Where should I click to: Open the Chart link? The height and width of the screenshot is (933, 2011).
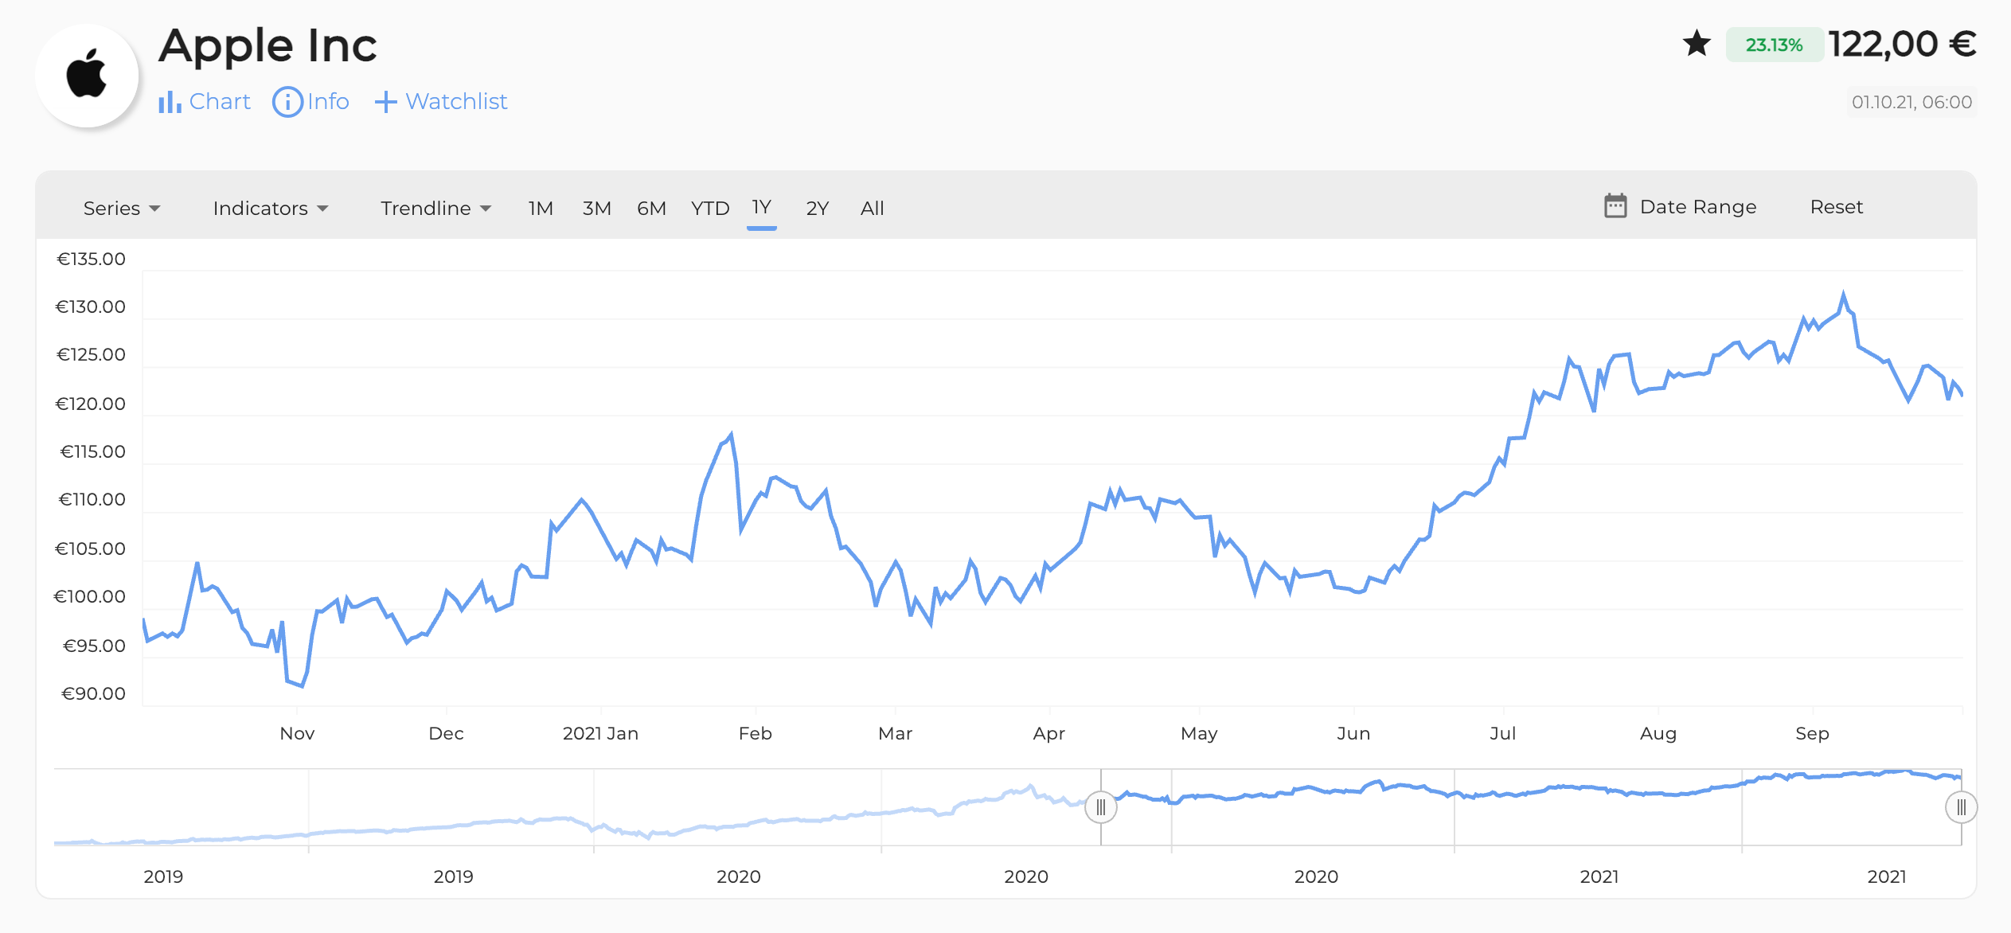[205, 102]
